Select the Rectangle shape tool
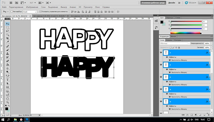 [7, 87]
